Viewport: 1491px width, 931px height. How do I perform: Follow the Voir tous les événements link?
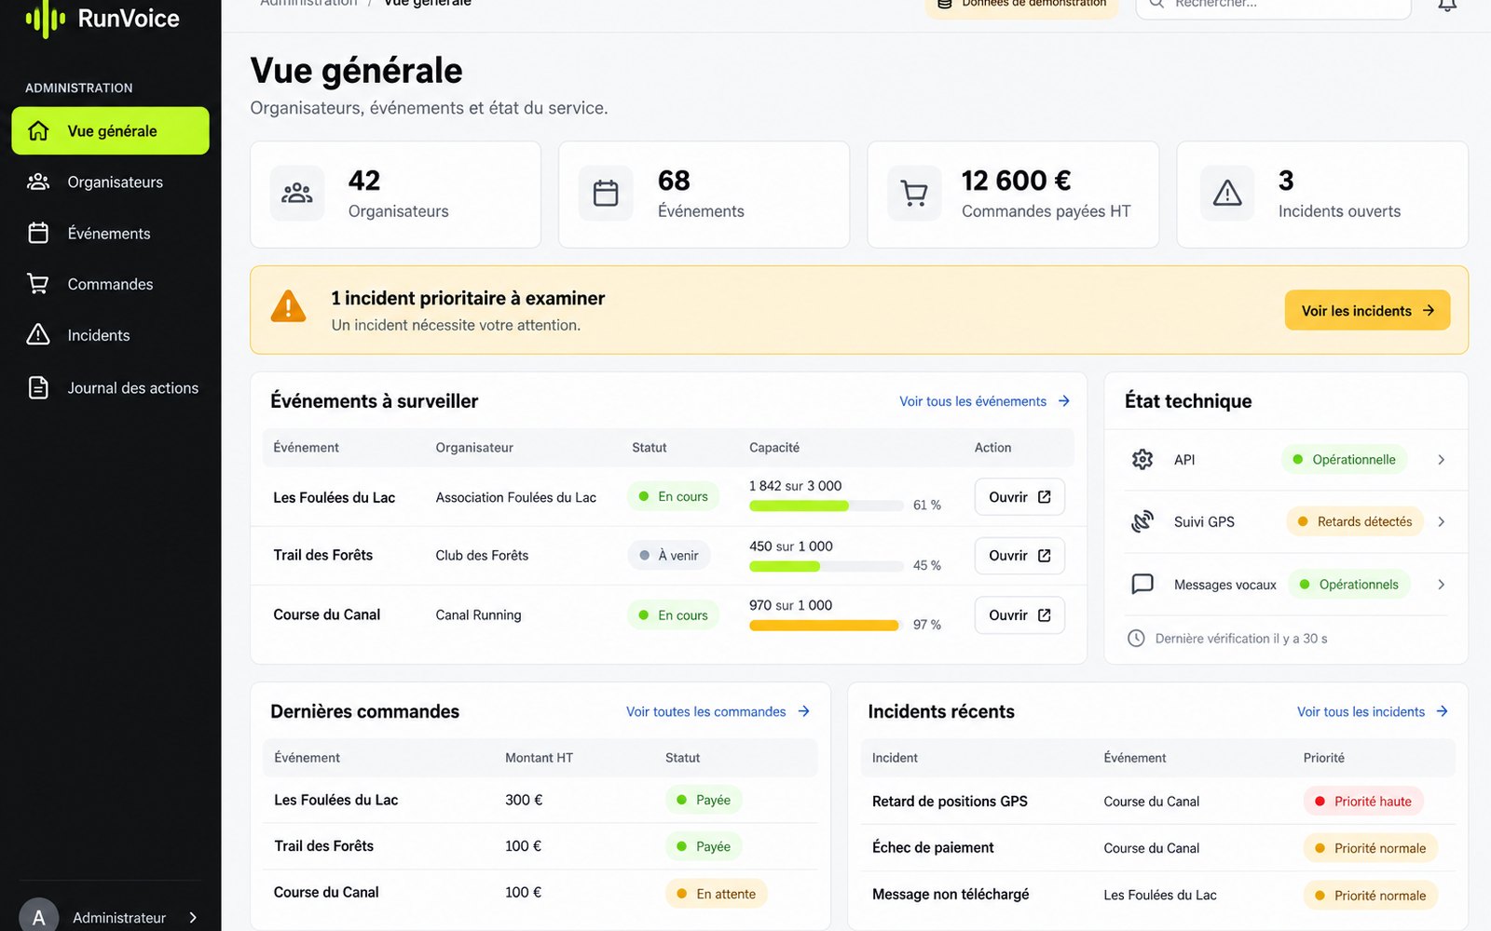click(984, 401)
